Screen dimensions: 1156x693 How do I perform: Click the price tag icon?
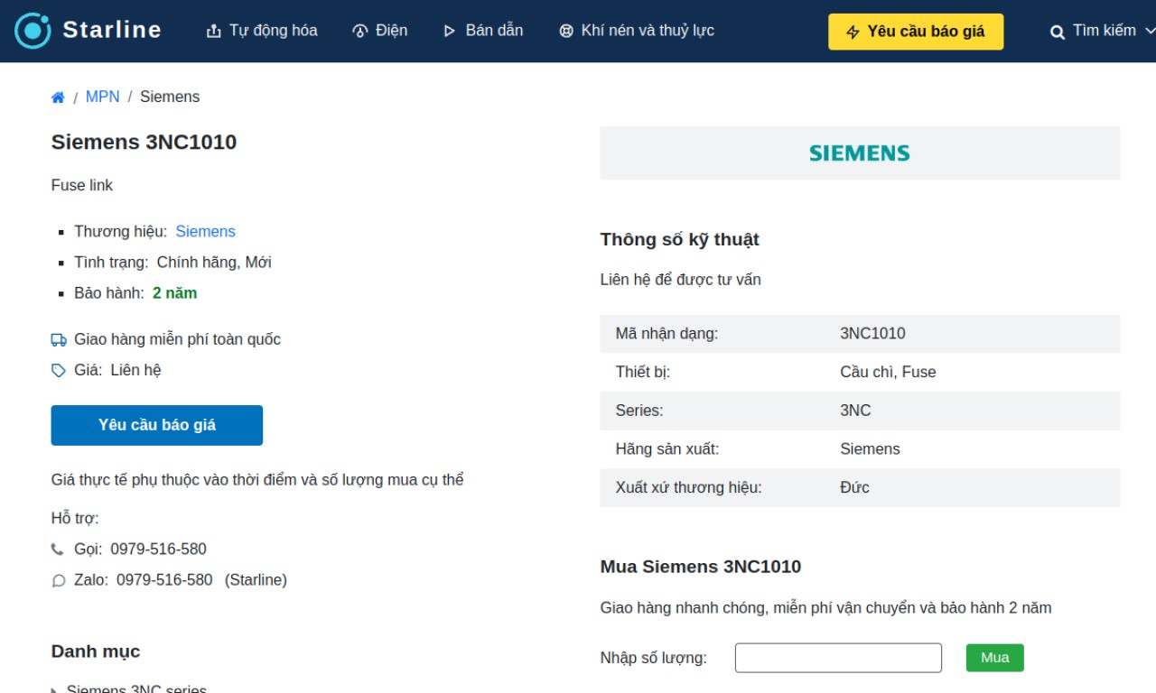coord(59,370)
